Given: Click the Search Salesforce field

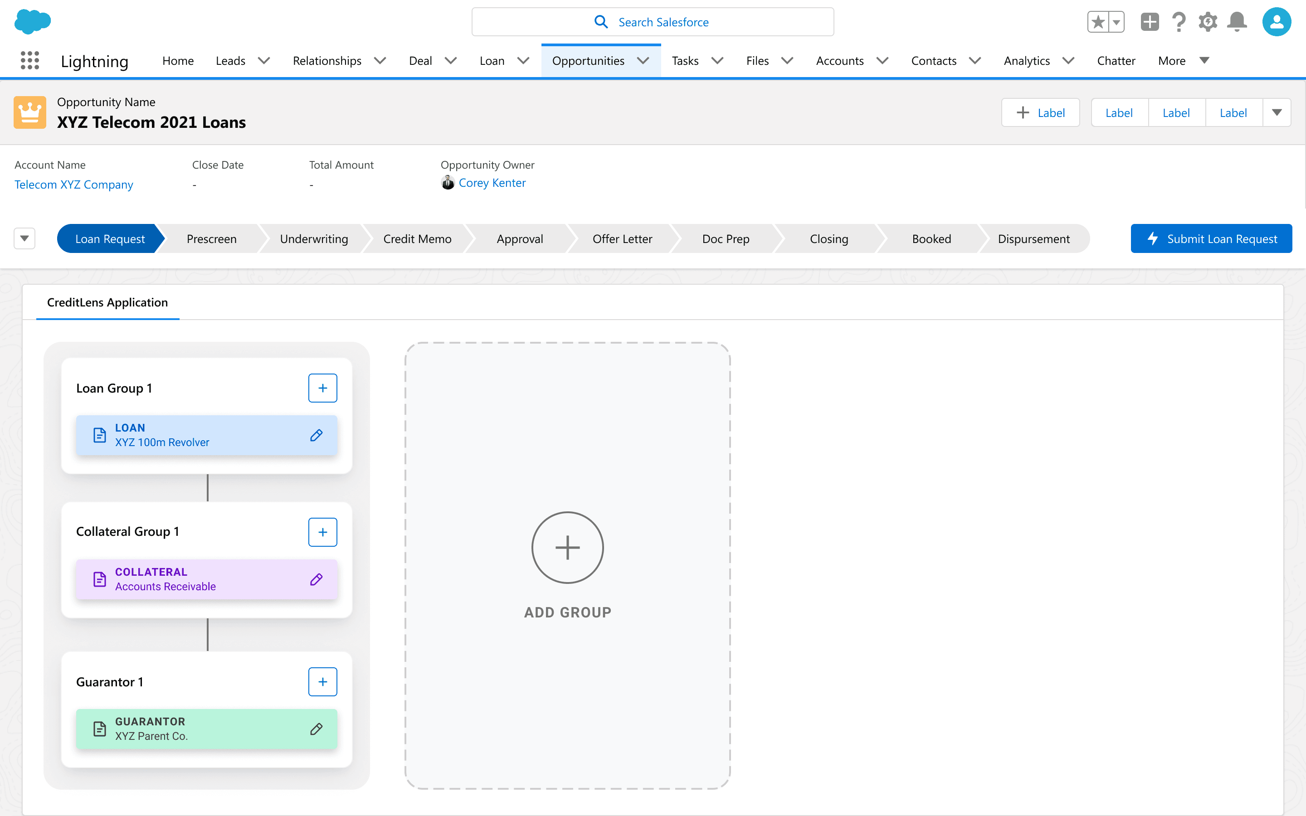Looking at the screenshot, I should pos(653,22).
